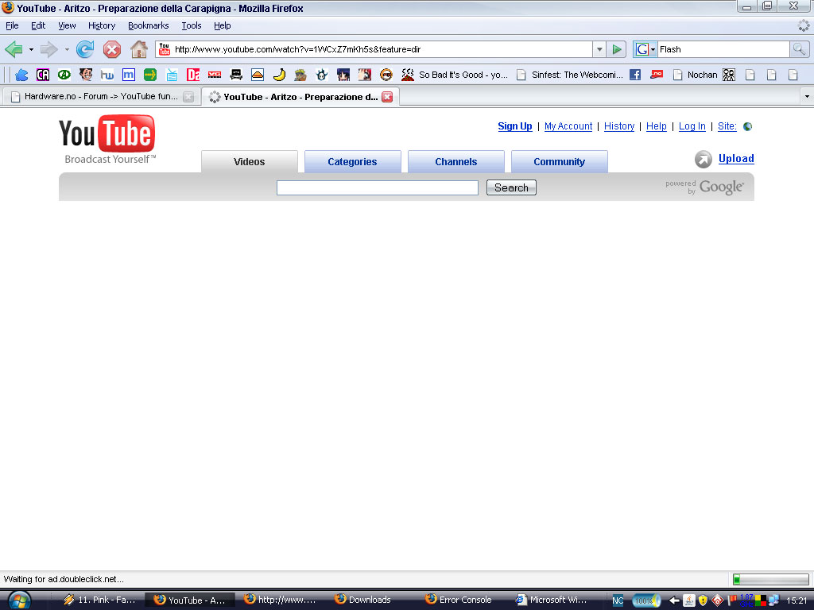This screenshot has height=610, width=814.
Task: Go back using the green Back arrow
Action: (x=14, y=49)
